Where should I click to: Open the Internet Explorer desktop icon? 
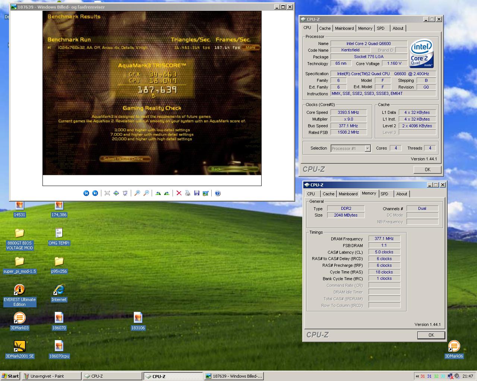[59, 293]
